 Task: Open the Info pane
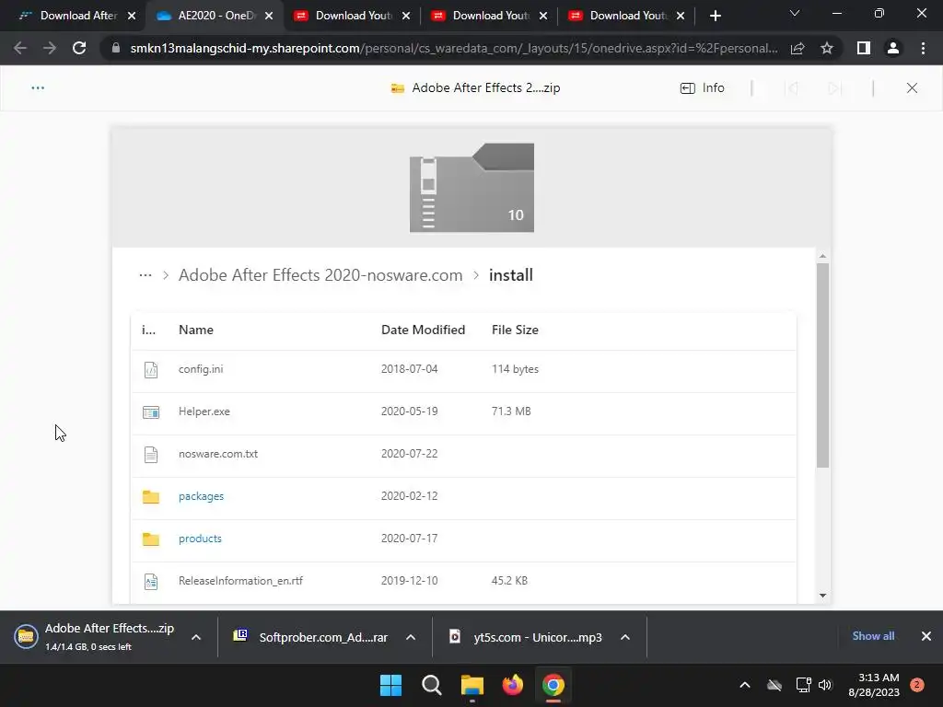pos(703,87)
